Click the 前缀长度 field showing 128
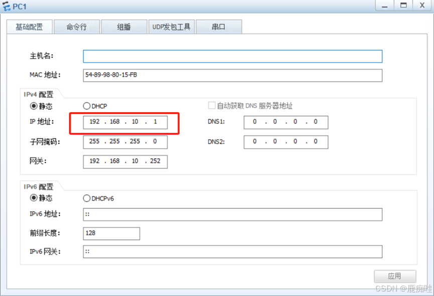The width and height of the screenshot is (434, 296). [111, 233]
